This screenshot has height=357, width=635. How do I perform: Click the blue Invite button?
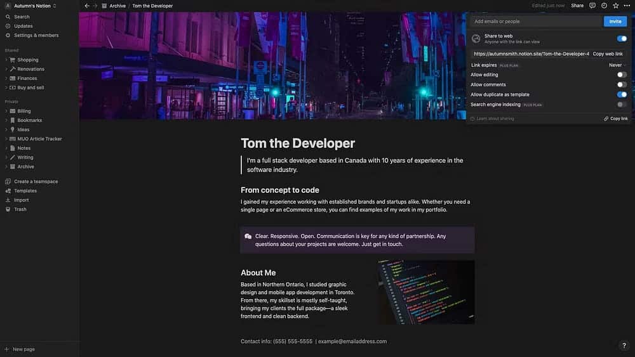click(615, 21)
